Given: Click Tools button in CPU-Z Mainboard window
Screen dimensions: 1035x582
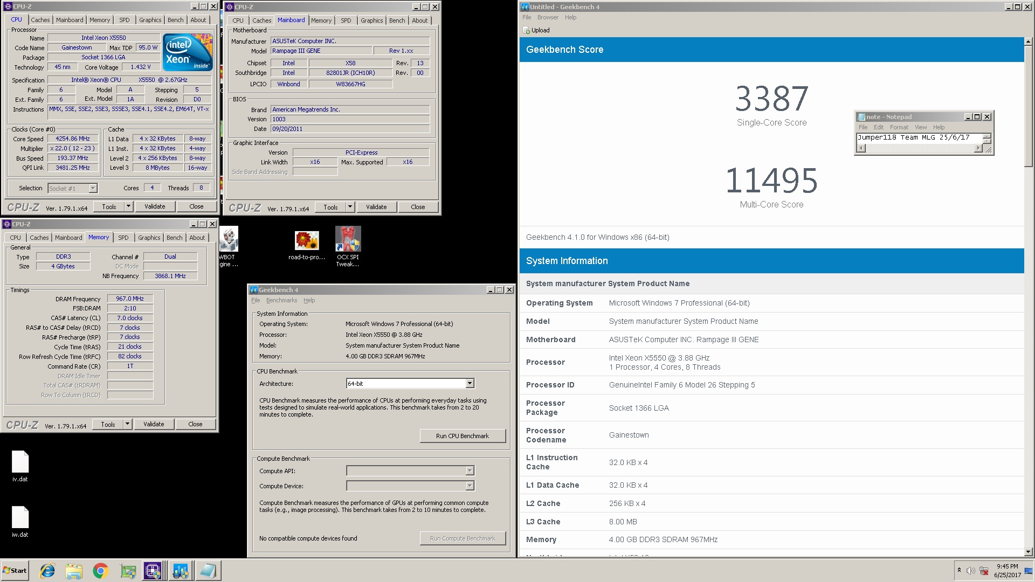Looking at the screenshot, I should pos(330,207).
